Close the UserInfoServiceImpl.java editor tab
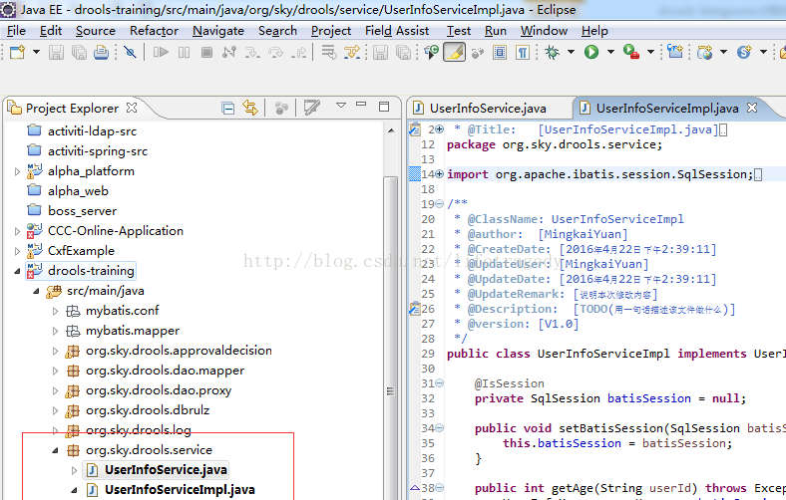 click(752, 108)
